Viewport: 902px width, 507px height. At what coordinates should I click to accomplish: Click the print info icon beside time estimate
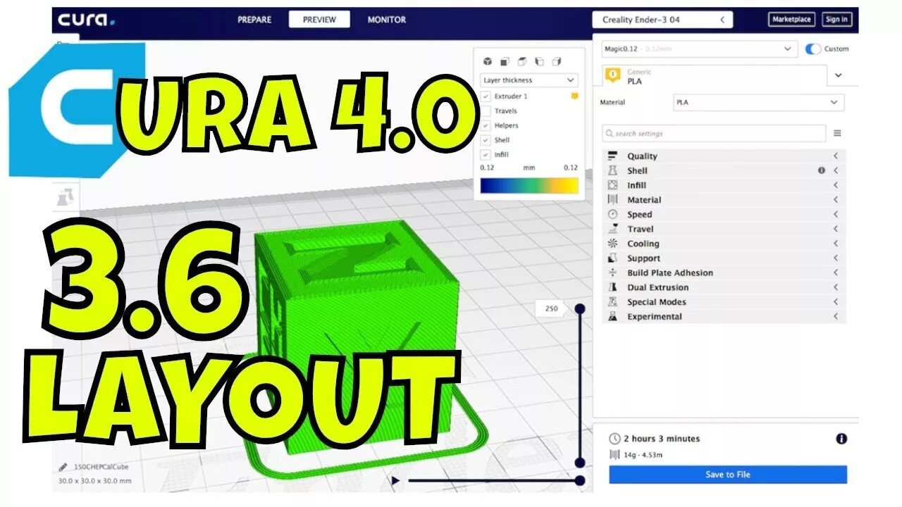pyautogui.click(x=841, y=439)
